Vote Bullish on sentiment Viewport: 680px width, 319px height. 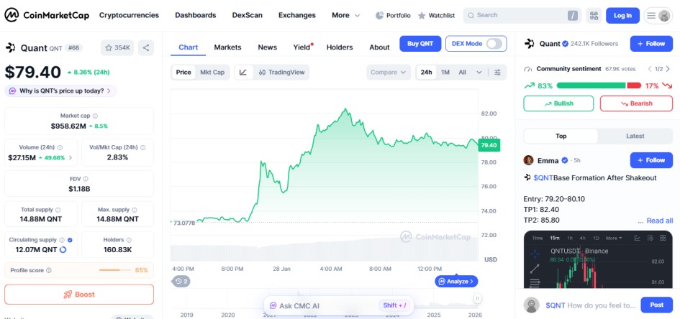coord(558,103)
